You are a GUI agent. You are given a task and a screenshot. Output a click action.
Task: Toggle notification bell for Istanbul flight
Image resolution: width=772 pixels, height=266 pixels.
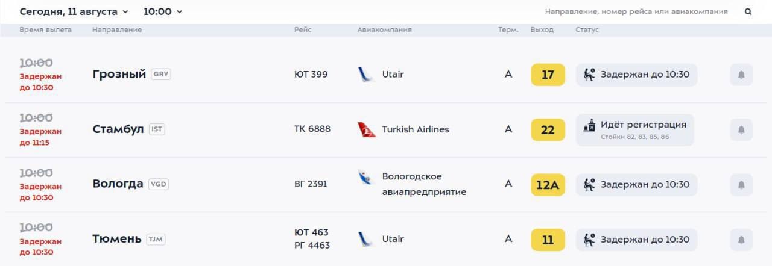741,129
